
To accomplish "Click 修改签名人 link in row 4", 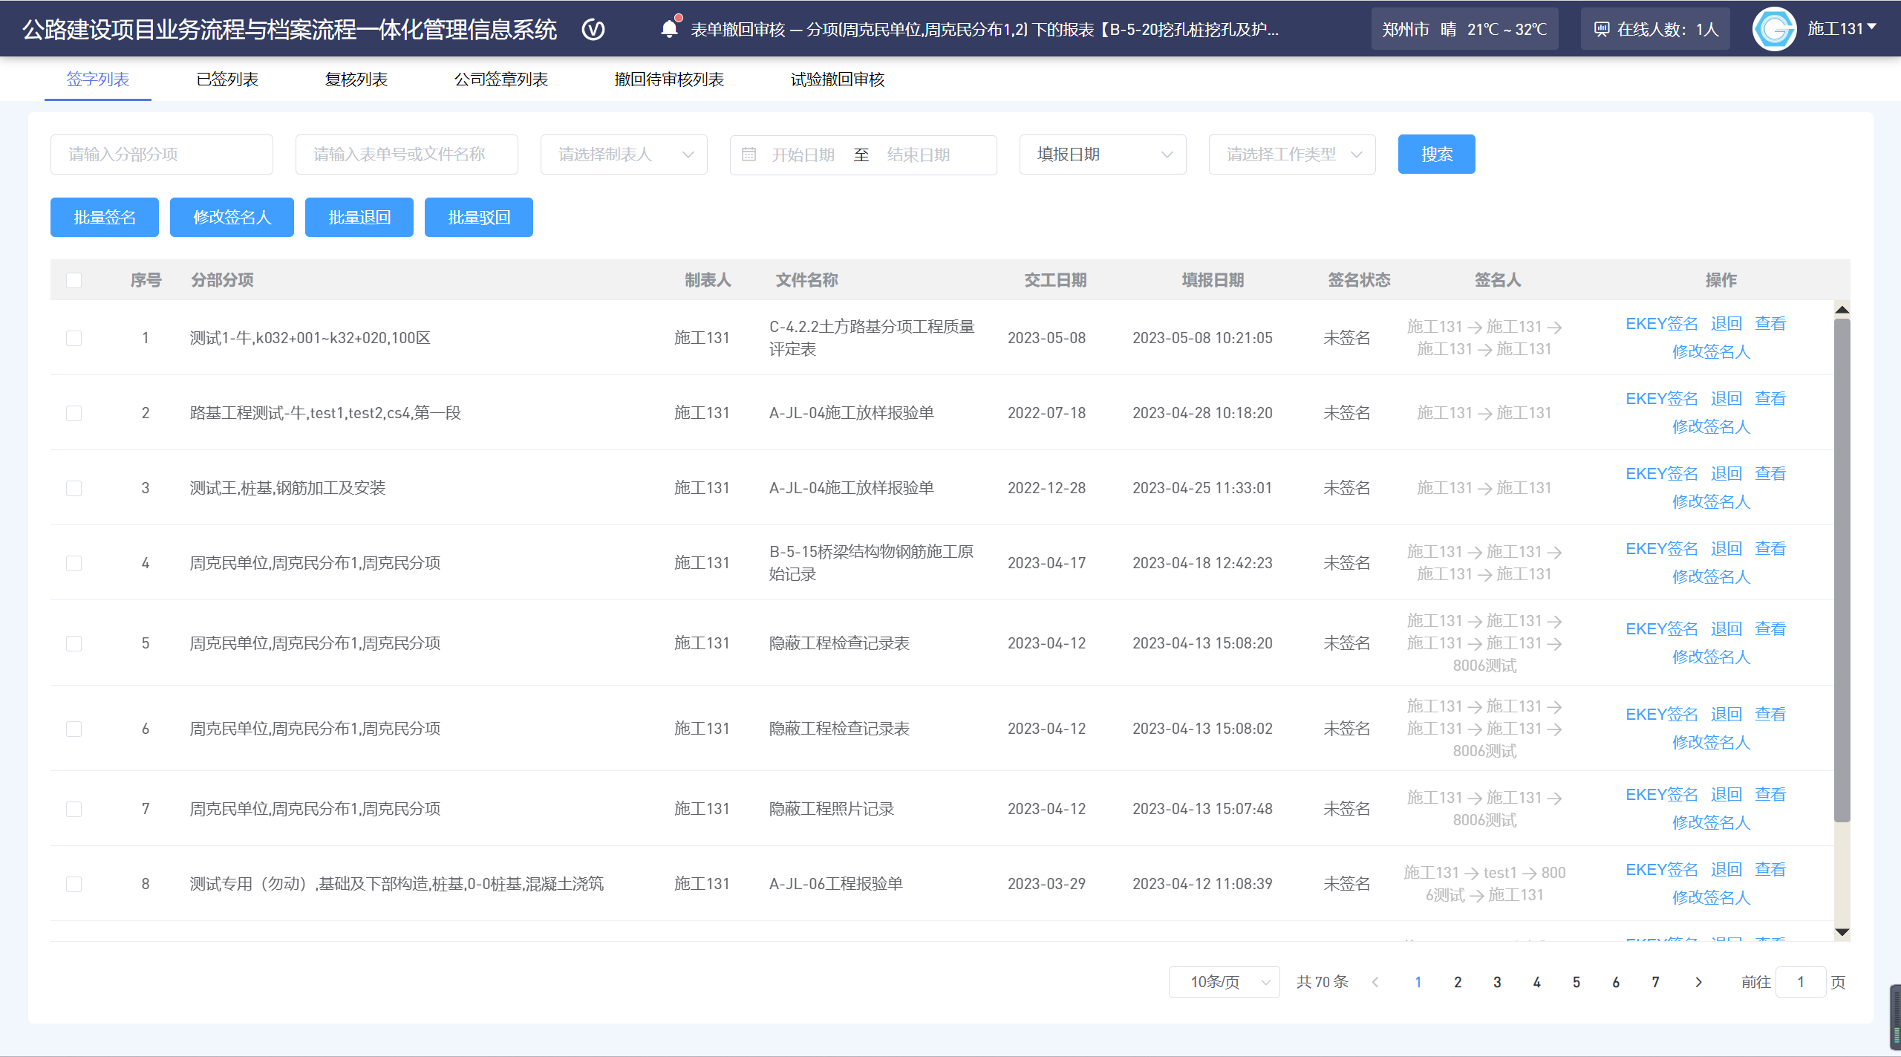I will point(1711,577).
